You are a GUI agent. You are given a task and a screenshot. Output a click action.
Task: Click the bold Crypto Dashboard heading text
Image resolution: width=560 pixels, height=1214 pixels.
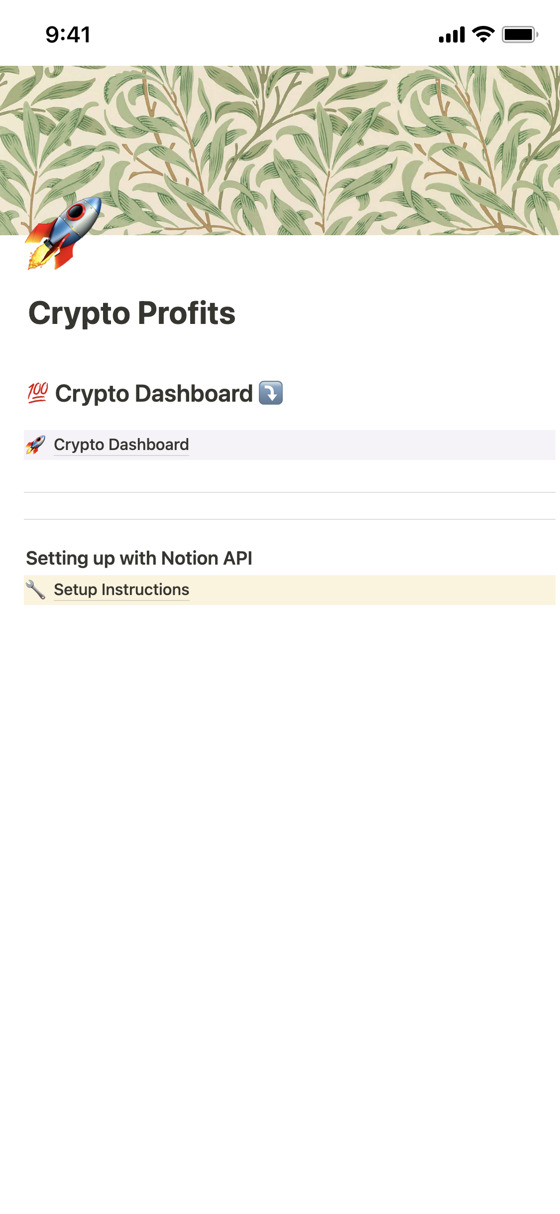tap(154, 393)
